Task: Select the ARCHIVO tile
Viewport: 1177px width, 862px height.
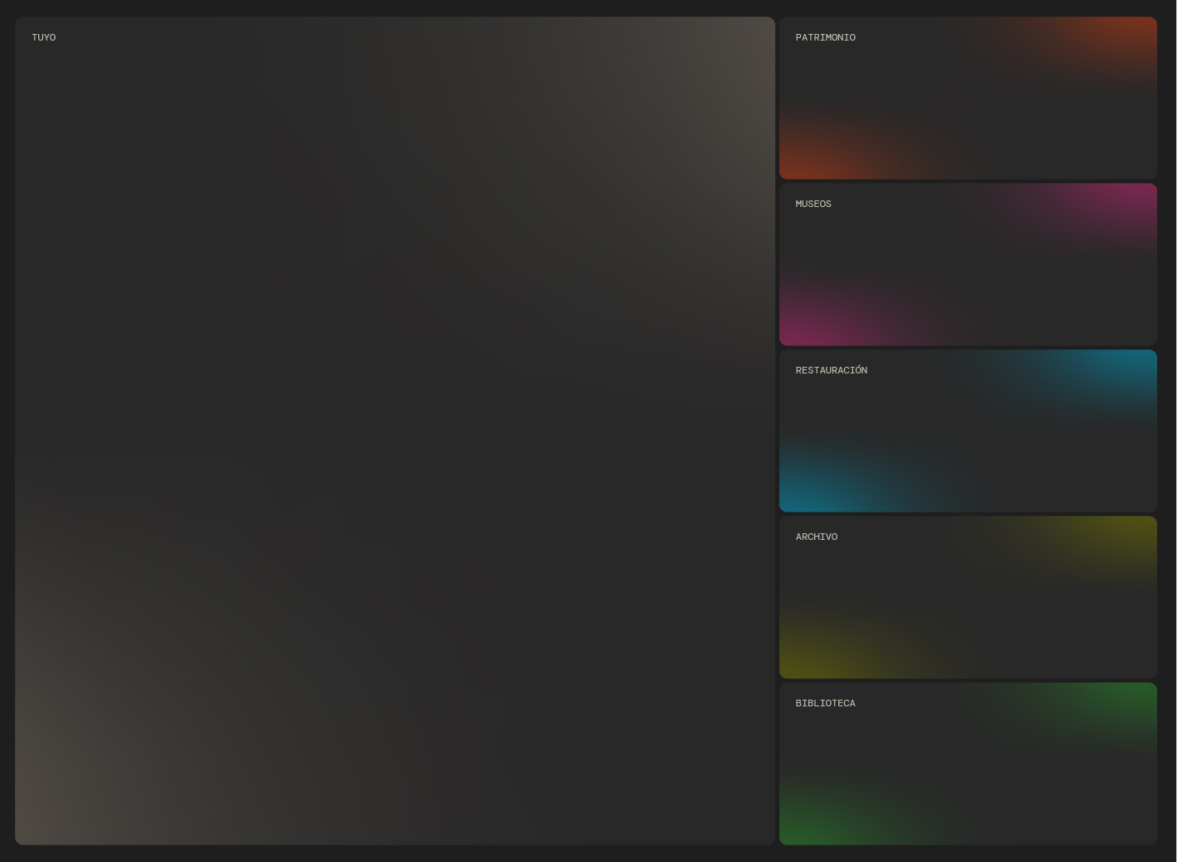Action: pyautogui.click(x=967, y=597)
